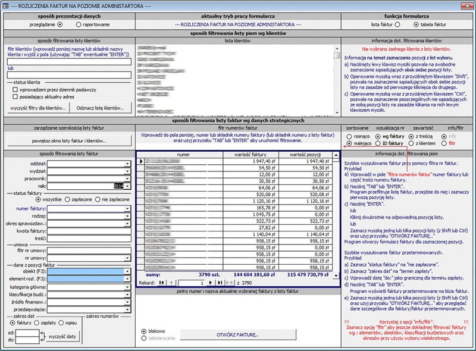The image size is (476, 351).
Task: Click the filtr nr umowy input field
Action: click(x=89, y=251)
